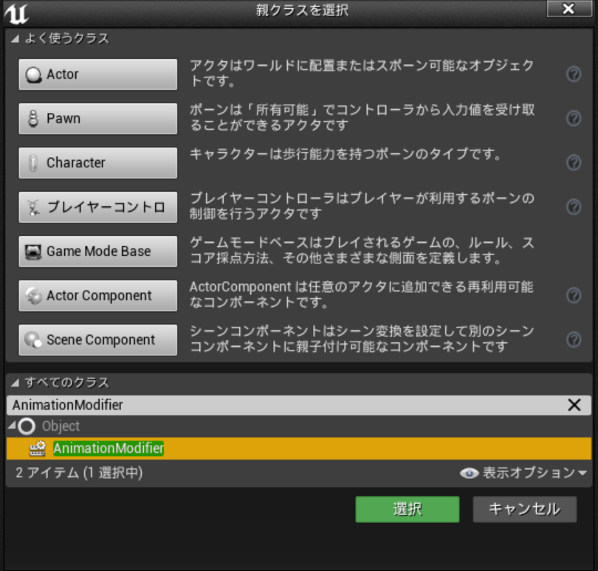The width and height of the screenshot is (598, 571).
Task: Click the Unreal Engine logo
Action: pyautogui.click(x=17, y=14)
